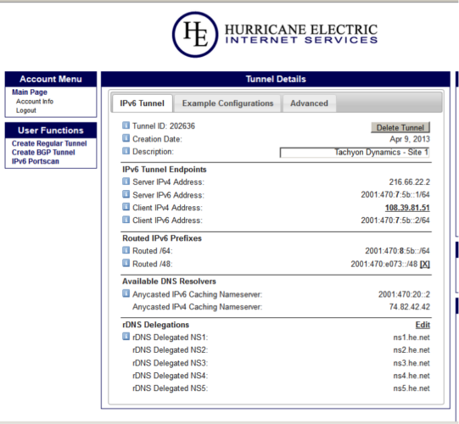459x424 pixels.
Task: Select server IPv6 address 2001:470:7:5b::1/64
Action: point(395,194)
